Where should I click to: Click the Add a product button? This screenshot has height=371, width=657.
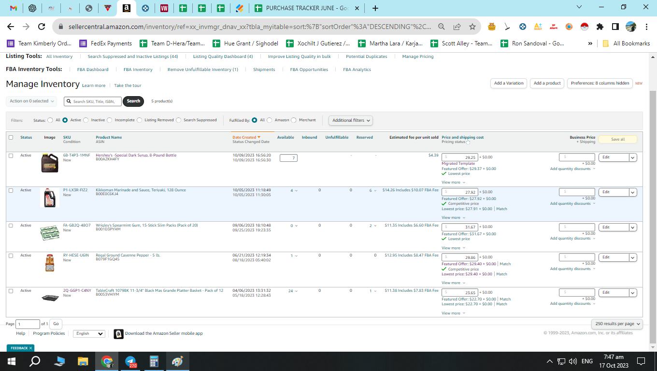pos(547,83)
